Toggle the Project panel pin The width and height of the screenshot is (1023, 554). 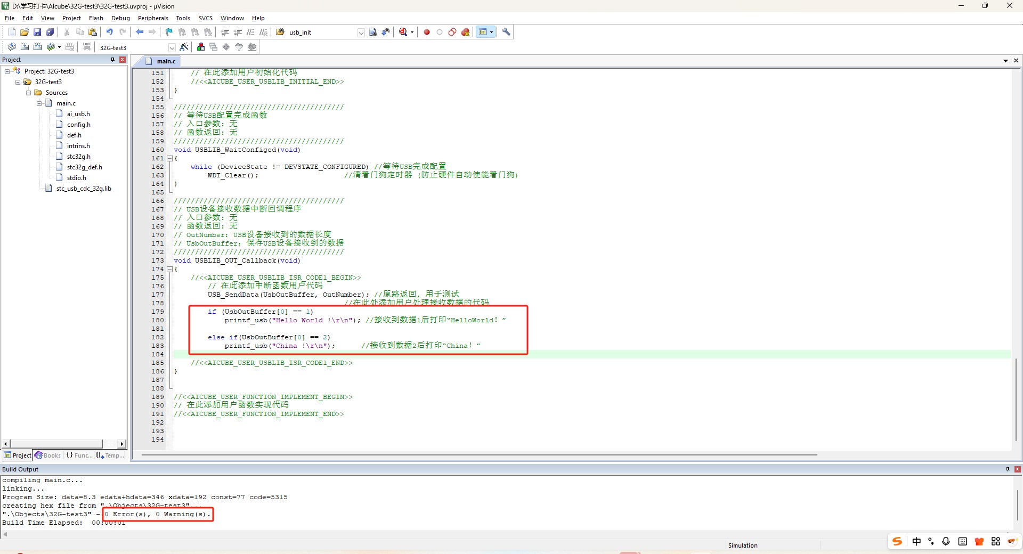(x=112, y=60)
